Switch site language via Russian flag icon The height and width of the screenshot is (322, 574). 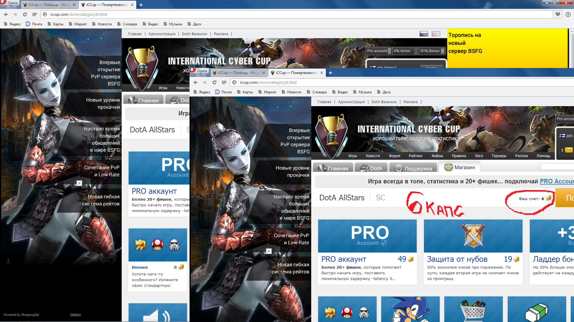[x=424, y=34]
